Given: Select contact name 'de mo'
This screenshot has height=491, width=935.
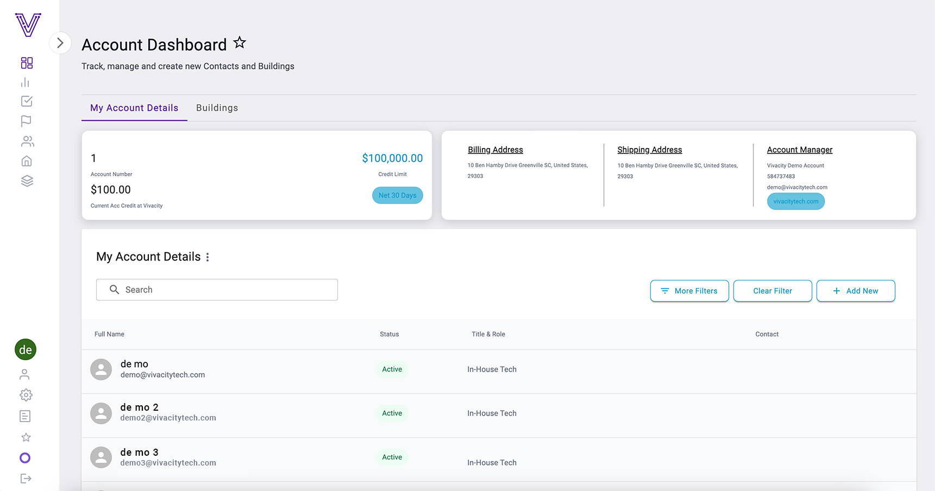Looking at the screenshot, I should point(134,364).
